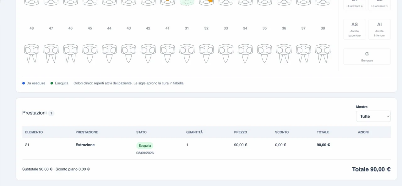The height and width of the screenshot is (186, 402).
Task: Click the SCONTO column header
Action: click(x=282, y=132)
